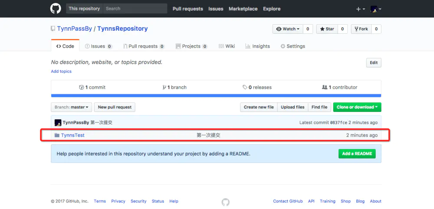Screen dimensions: 434x209
Task: View the watcher count next to Watch
Action: 308,29
